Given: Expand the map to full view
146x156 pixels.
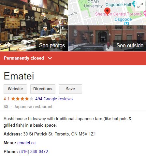Looking at the screenshot, I should 140,6.
